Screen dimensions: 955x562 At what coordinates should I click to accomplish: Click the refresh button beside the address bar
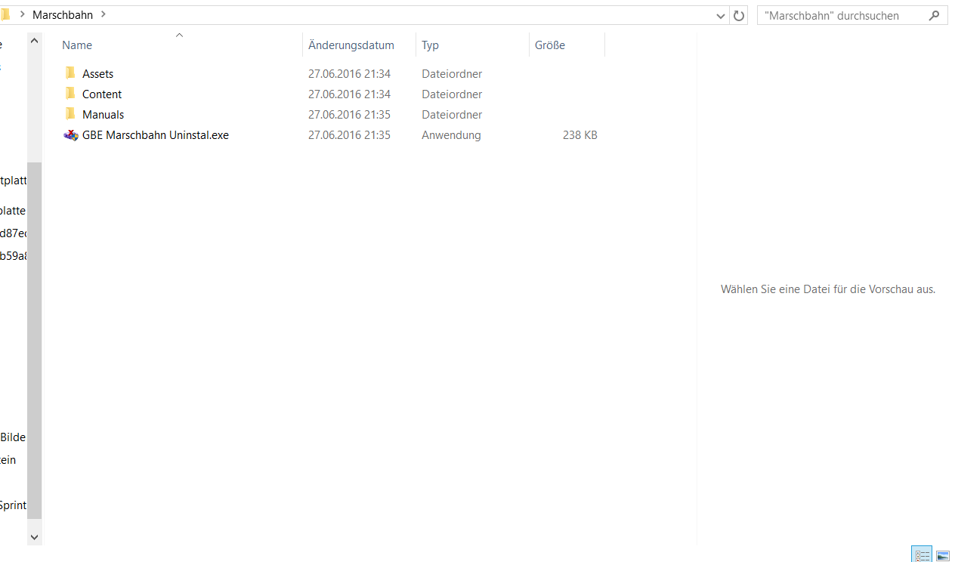tap(739, 15)
